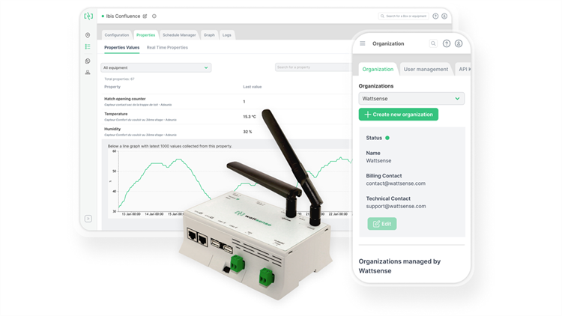Click the Edit organization button
The width and height of the screenshot is (562, 316).
[382, 224]
